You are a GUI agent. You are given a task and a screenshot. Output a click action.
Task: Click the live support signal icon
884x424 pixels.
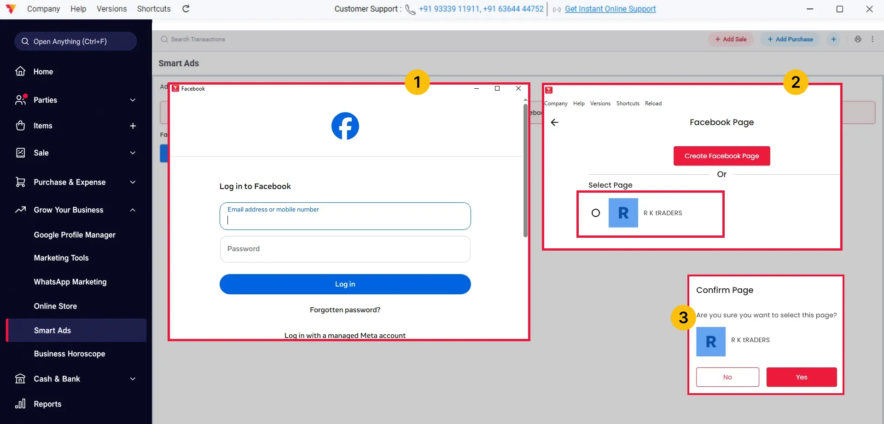click(x=557, y=9)
